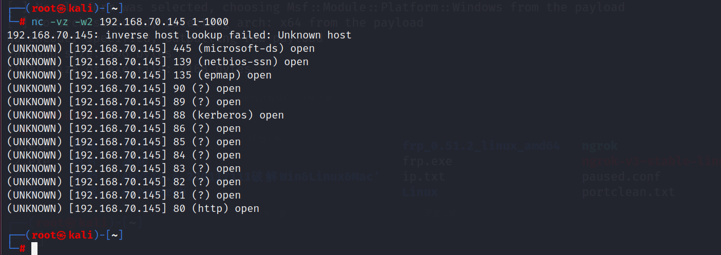Select the port 135 epmap line

139,75
